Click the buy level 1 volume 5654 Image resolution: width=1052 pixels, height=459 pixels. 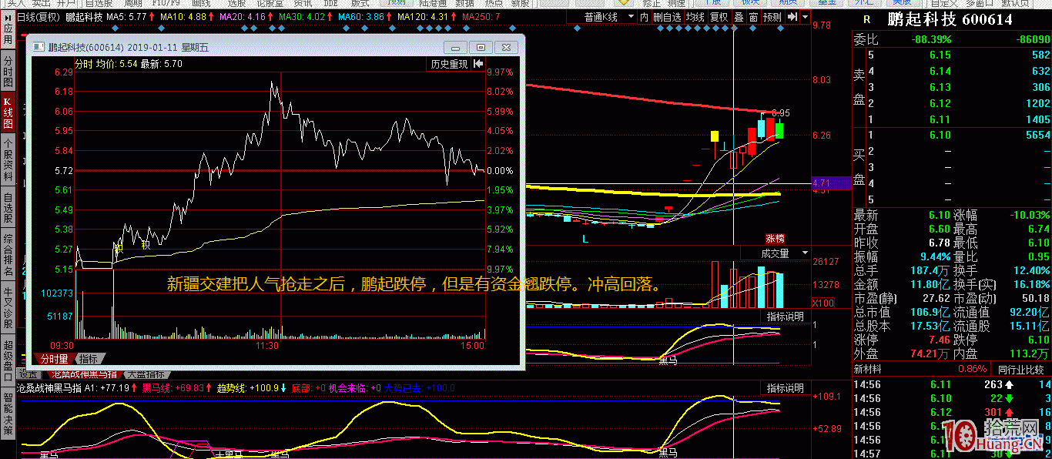click(1037, 136)
